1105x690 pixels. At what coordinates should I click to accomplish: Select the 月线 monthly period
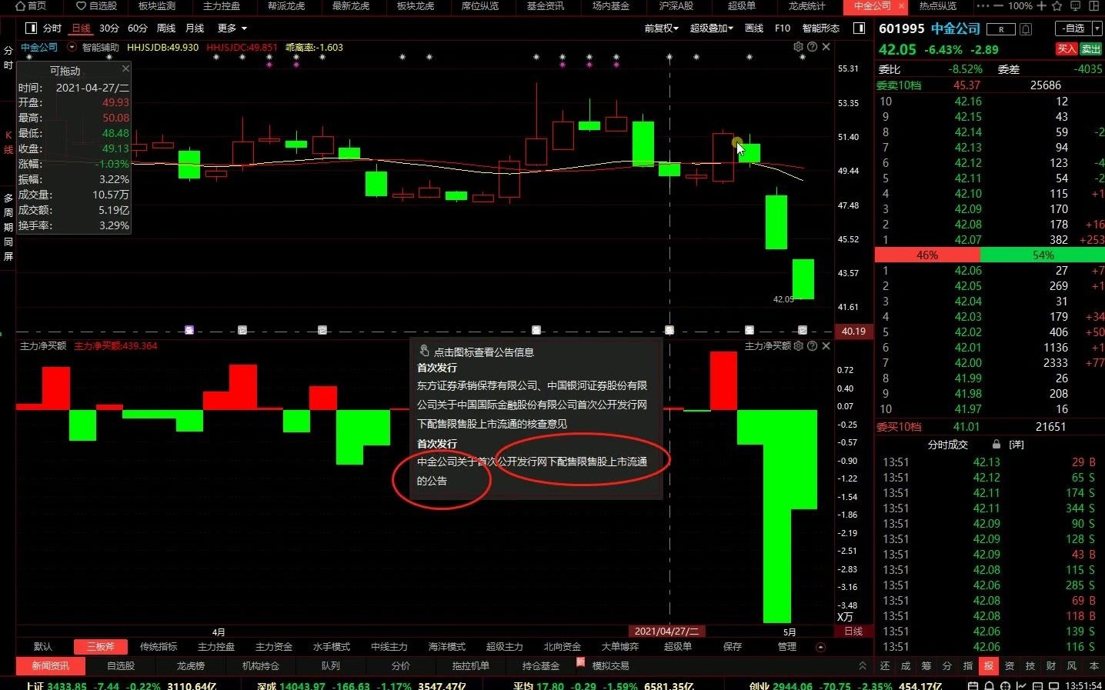(x=195, y=28)
